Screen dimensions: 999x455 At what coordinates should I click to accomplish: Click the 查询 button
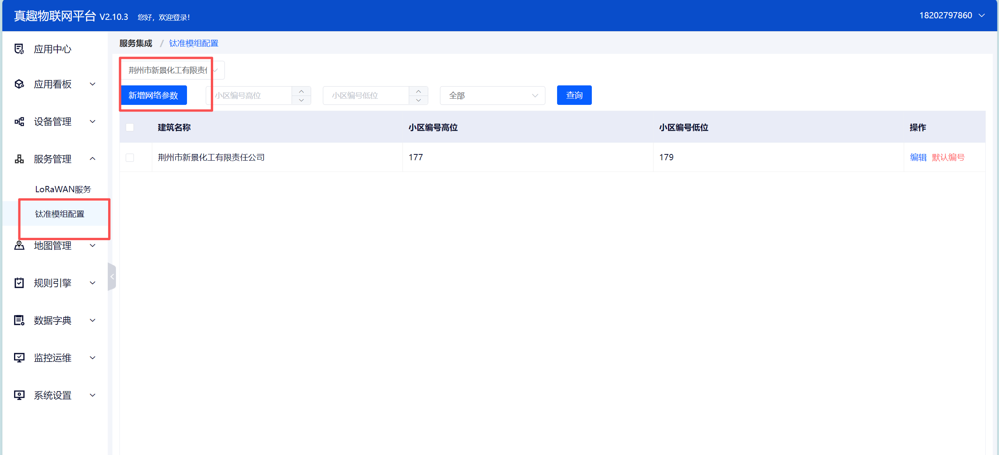(x=574, y=95)
